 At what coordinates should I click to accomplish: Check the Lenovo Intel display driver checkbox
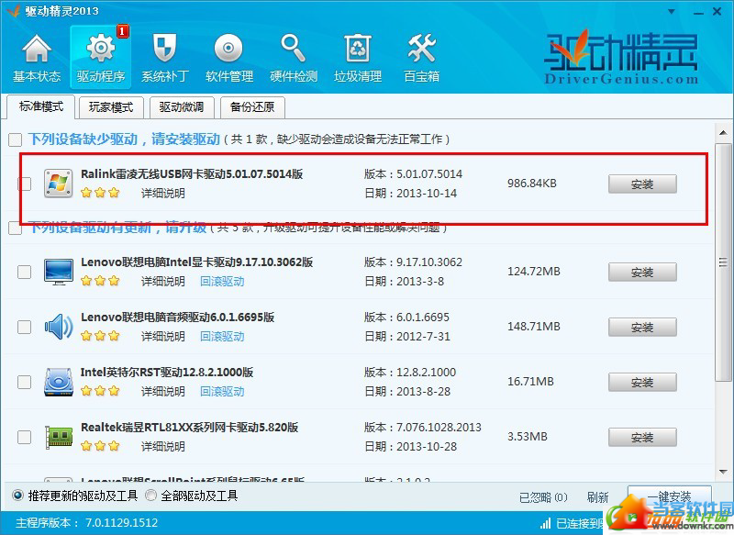pyautogui.click(x=25, y=272)
